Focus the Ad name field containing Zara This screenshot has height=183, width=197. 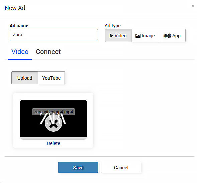(54, 35)
